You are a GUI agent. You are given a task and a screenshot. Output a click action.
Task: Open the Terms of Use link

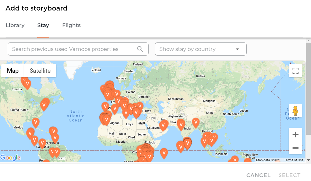click(293, 160)
